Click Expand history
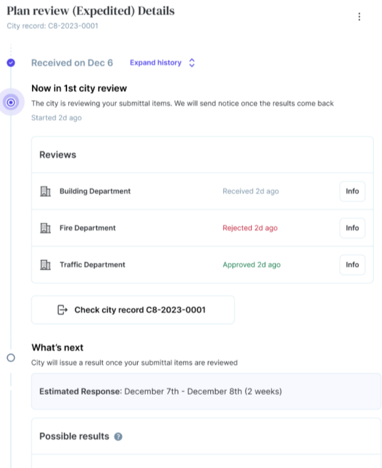 coord(155,62)
